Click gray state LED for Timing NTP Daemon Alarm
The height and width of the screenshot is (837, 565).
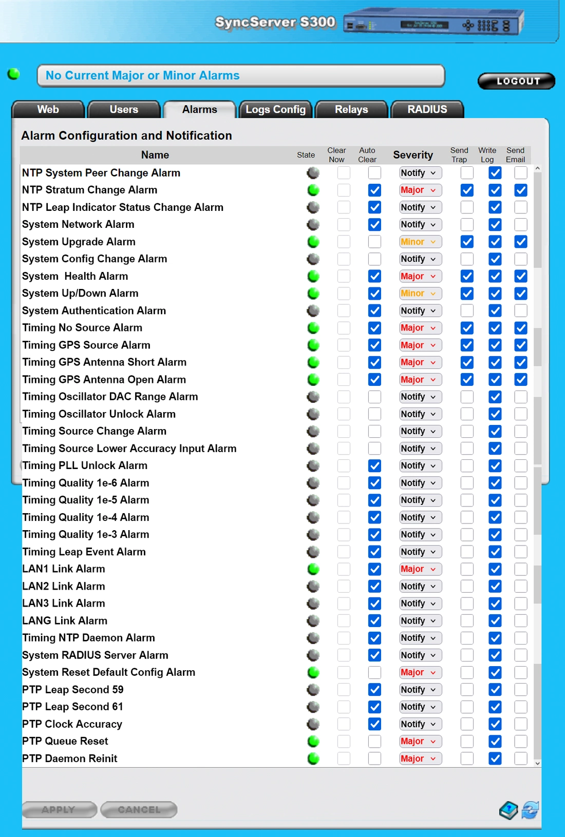[313, 638]
